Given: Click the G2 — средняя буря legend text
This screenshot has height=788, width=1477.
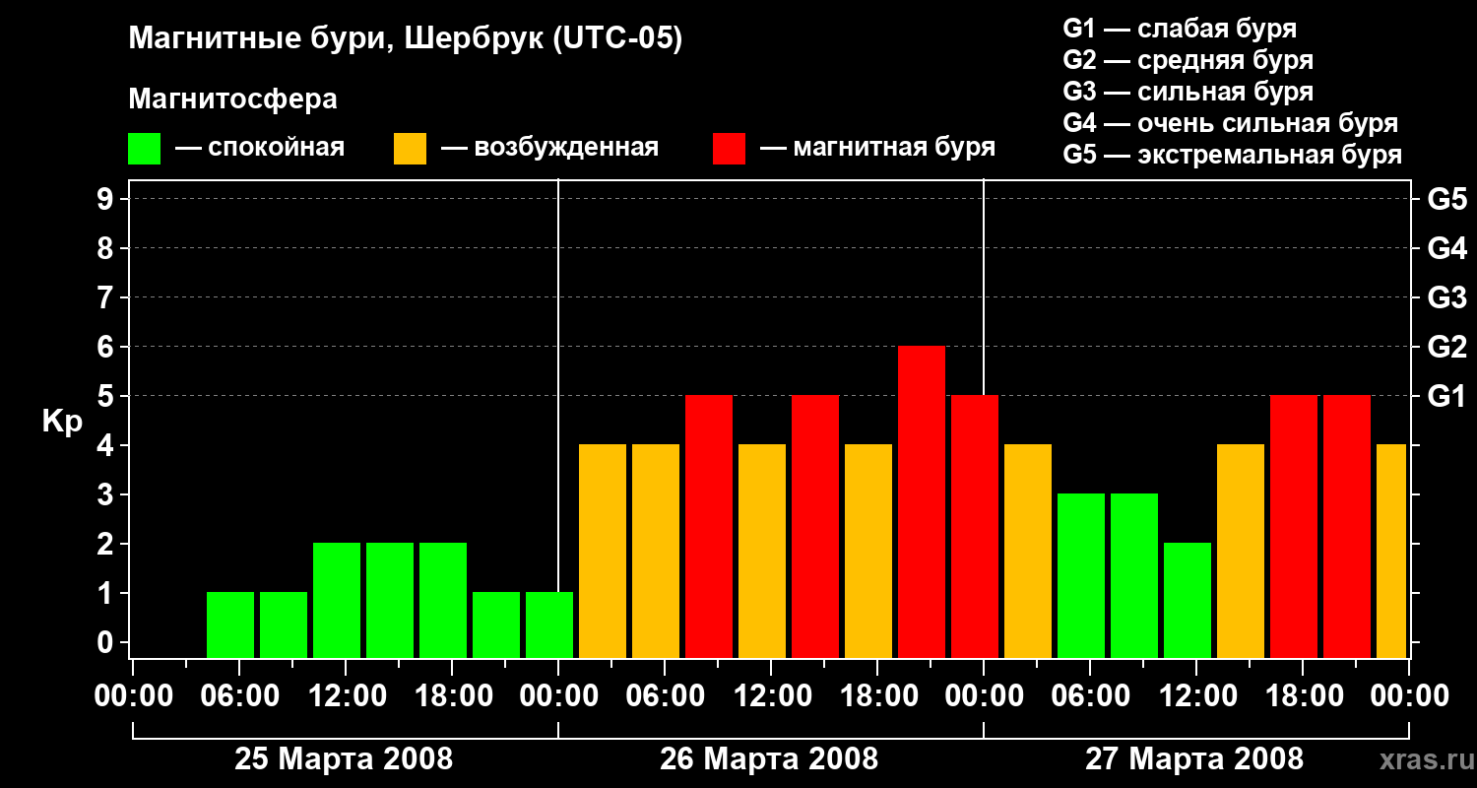Looking at the screenshot, I should click(x=1188, y=60).
